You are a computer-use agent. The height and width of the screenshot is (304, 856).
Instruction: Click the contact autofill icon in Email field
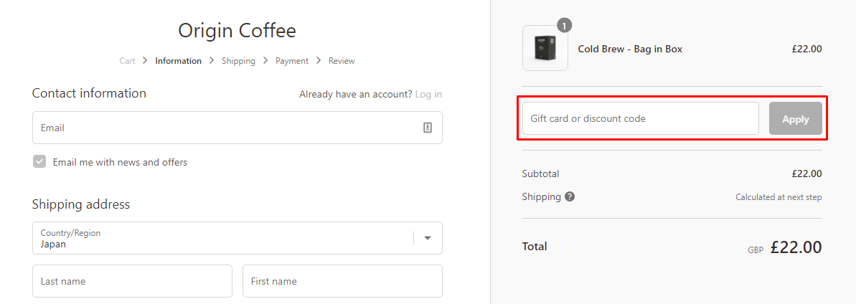pos(428,128)
